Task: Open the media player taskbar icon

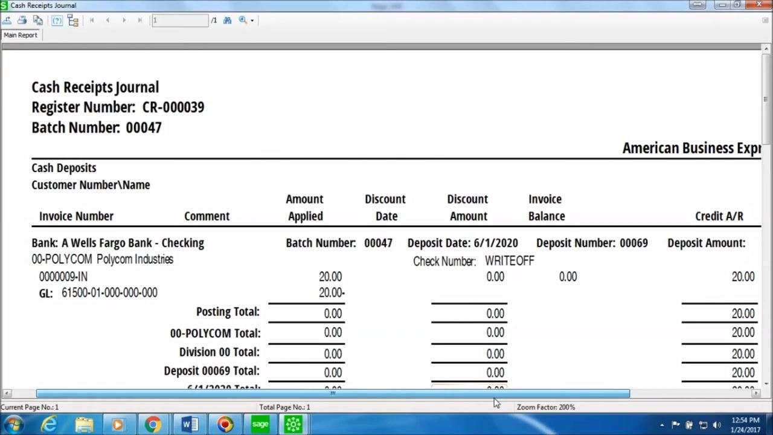Action: tap(118, 425)
